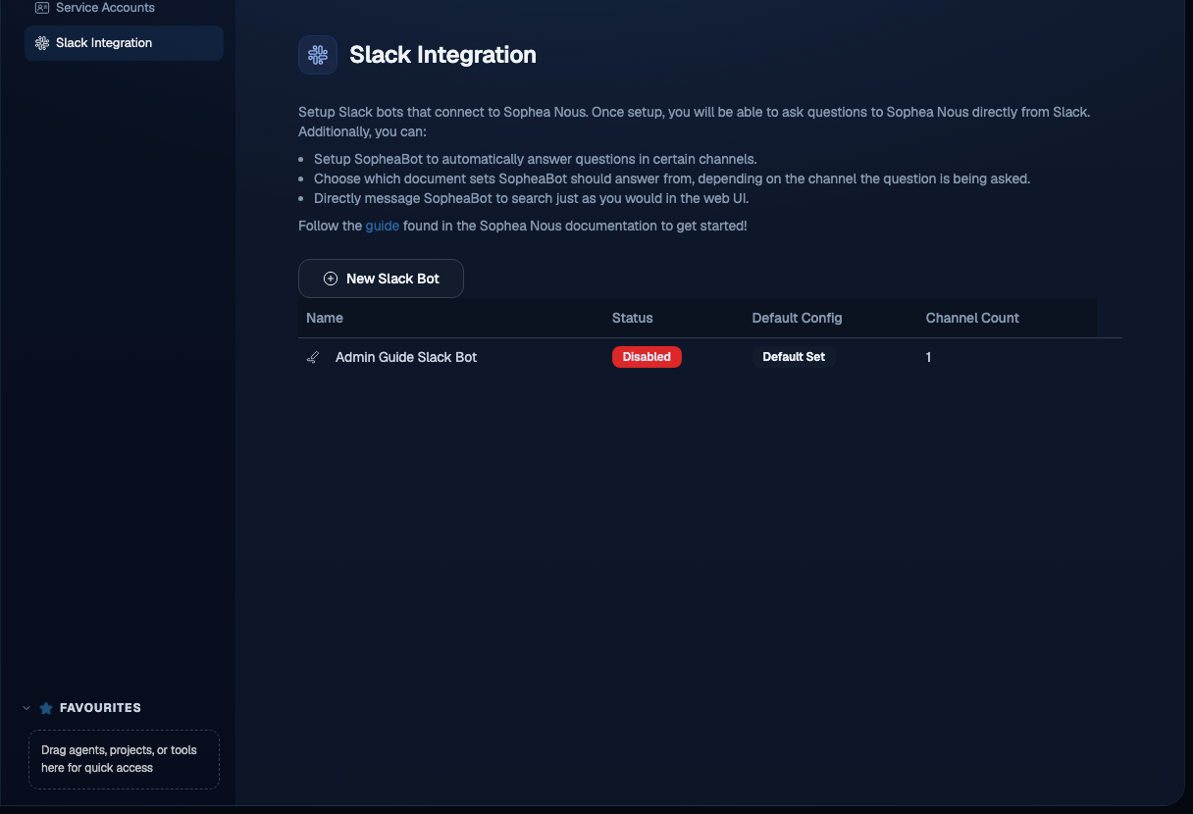Click the red Disabled status badge
Image resolution: width=1193 pixels, height=814 pixels.
click(647, 357)
